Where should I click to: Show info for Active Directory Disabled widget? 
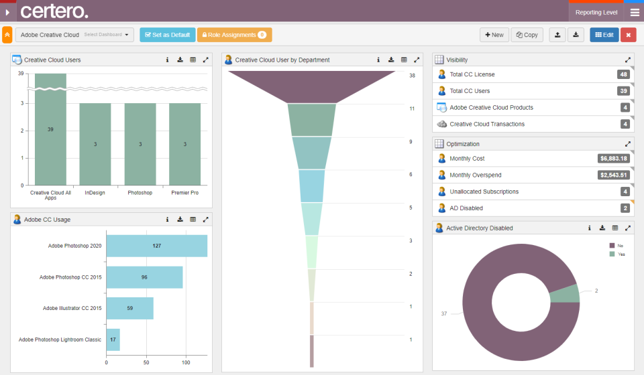point(590,228)
